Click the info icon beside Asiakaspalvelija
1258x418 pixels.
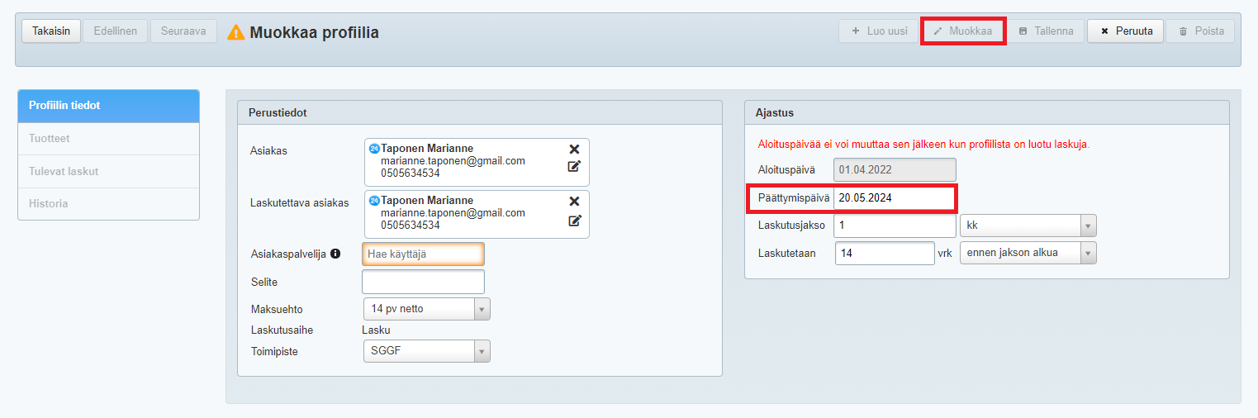[x=335, y=254]
